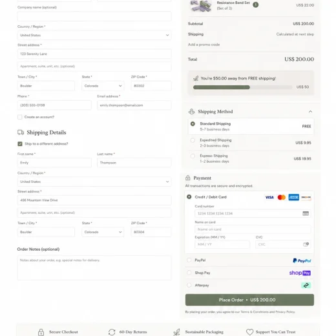
Task: Select Credit / Debit Card payment option
Action: [189, 197]
